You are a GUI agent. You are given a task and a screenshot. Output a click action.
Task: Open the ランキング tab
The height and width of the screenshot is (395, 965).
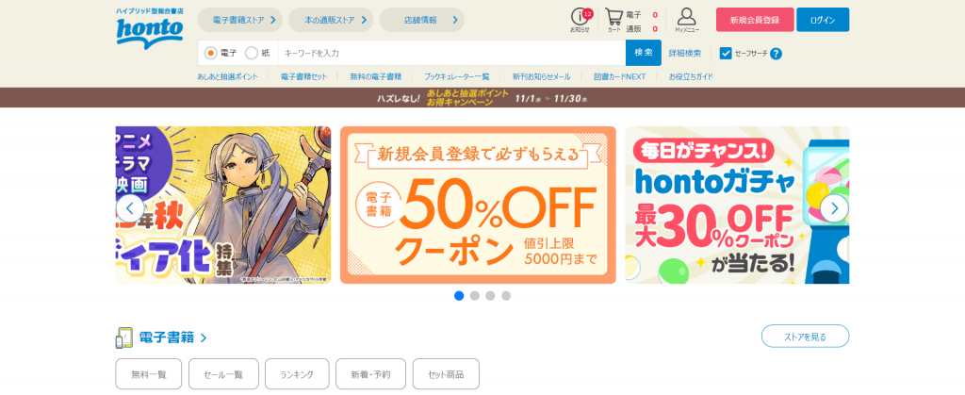click(x=297, y=374)
